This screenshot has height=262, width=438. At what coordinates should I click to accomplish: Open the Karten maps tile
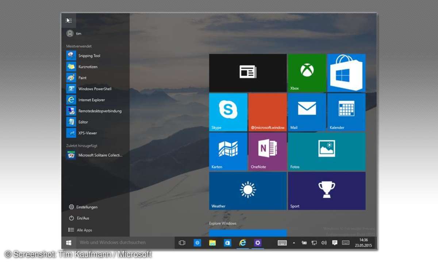228,151
